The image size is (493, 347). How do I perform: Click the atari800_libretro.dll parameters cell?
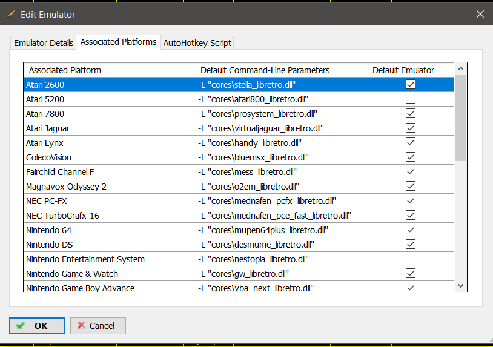[282, 99]
